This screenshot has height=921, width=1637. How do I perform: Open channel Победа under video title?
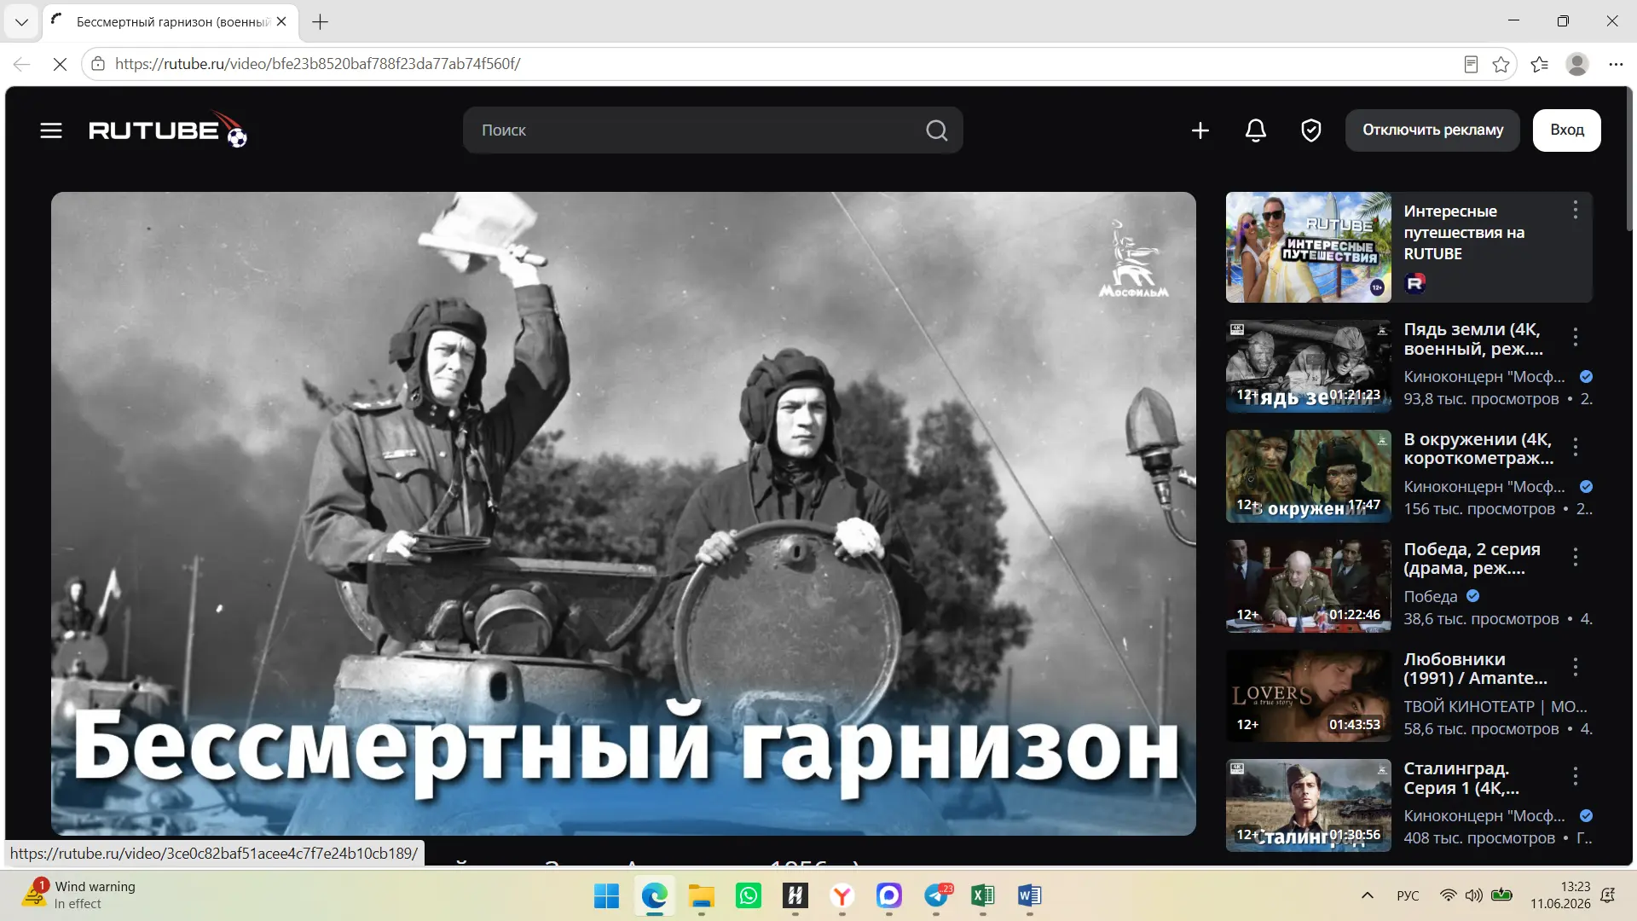1431,596
